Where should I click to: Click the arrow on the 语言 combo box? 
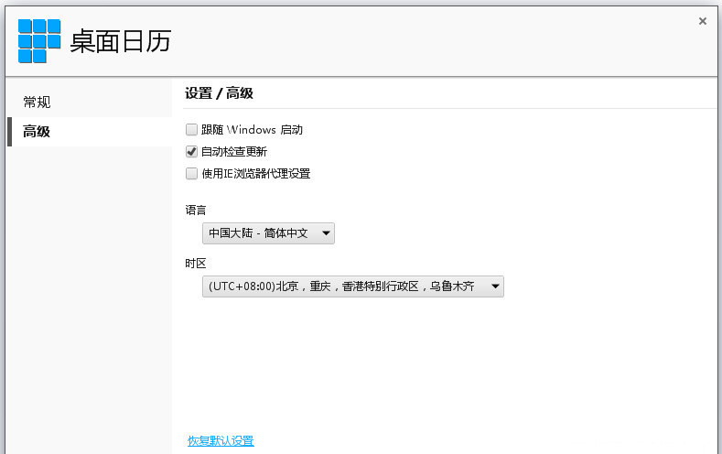pos(325,233)
